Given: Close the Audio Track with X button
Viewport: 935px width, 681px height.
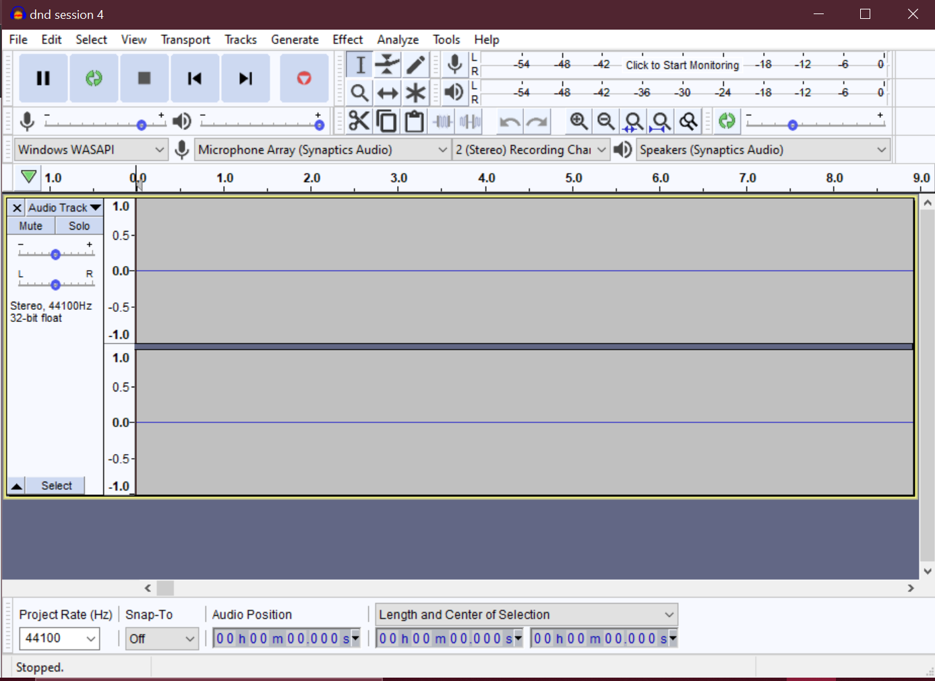Looking at the screenshot, I should (x=17, y=207).
